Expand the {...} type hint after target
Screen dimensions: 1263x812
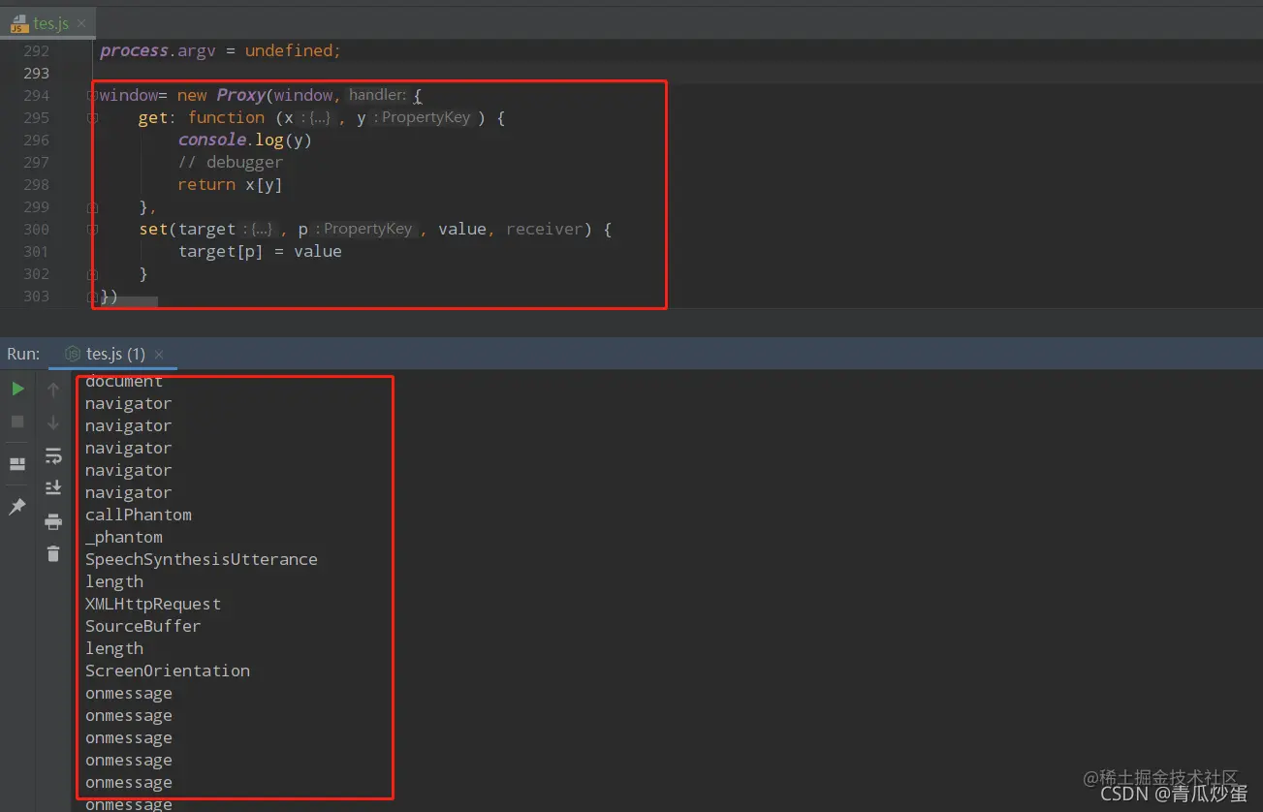pyautogui.click(x=258, y=230)
